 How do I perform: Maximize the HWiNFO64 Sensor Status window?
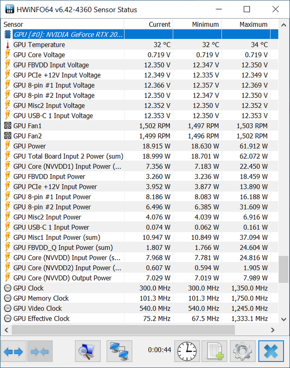pyautogui.click(x=247, y=9)
